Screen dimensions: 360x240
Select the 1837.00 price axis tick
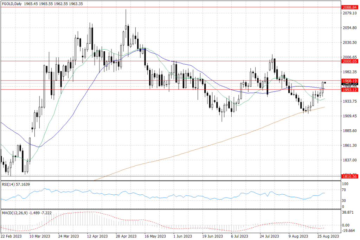click(349, 160)
